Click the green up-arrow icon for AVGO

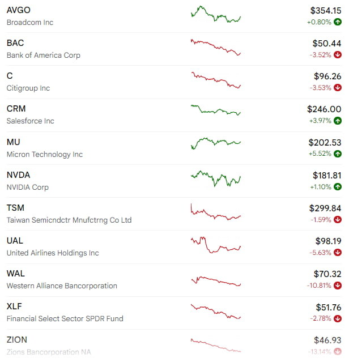point(338,22)
